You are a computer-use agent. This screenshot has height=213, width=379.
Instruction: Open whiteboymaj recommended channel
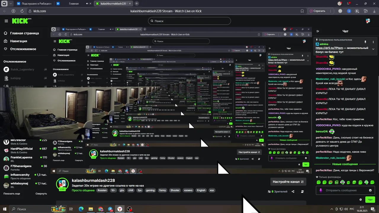point(25,185)
